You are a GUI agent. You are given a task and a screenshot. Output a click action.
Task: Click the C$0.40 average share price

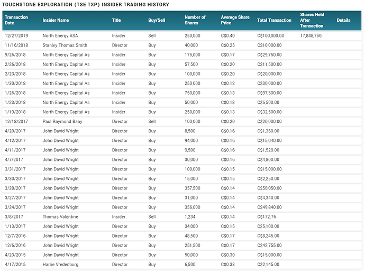coord(227,35)
